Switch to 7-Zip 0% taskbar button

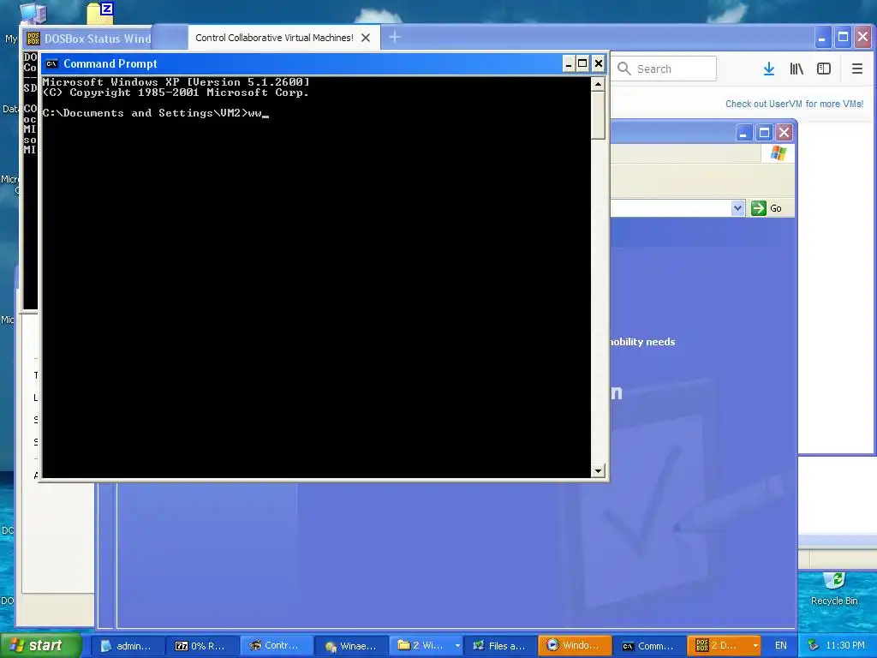(202, 646)
